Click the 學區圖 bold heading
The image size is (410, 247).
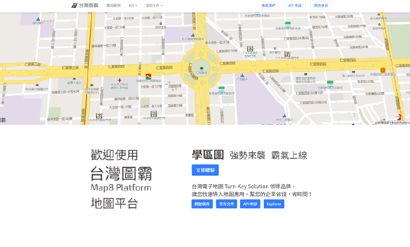(x=208, y=154)
